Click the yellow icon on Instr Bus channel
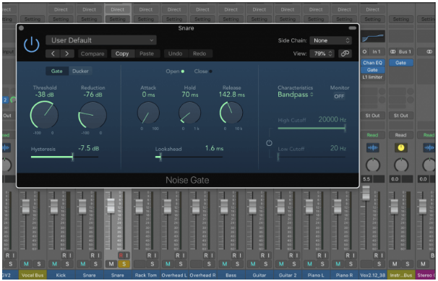Screen dimensions: 438x281 [x=401, y=147]
